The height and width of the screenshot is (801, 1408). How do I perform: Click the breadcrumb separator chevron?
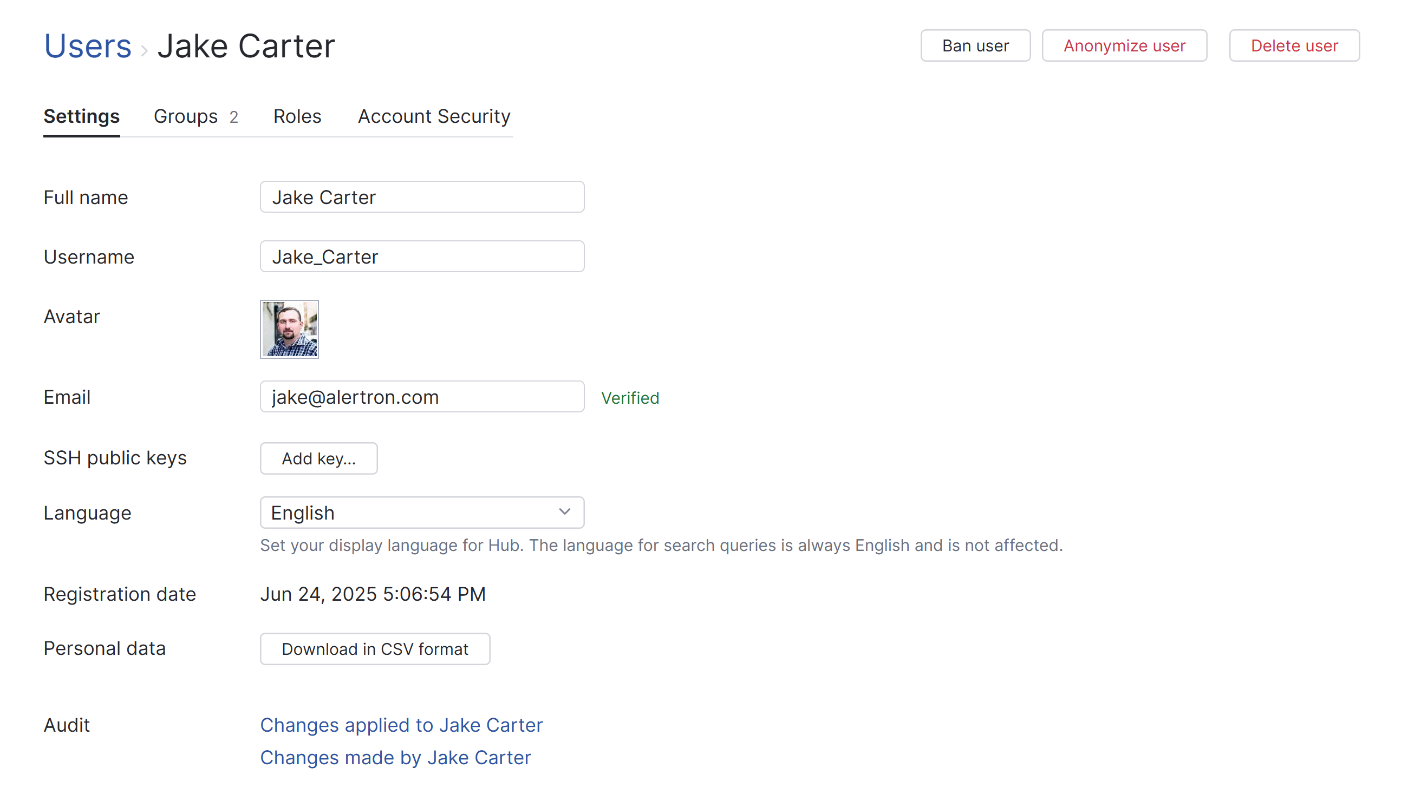[144, 49]
